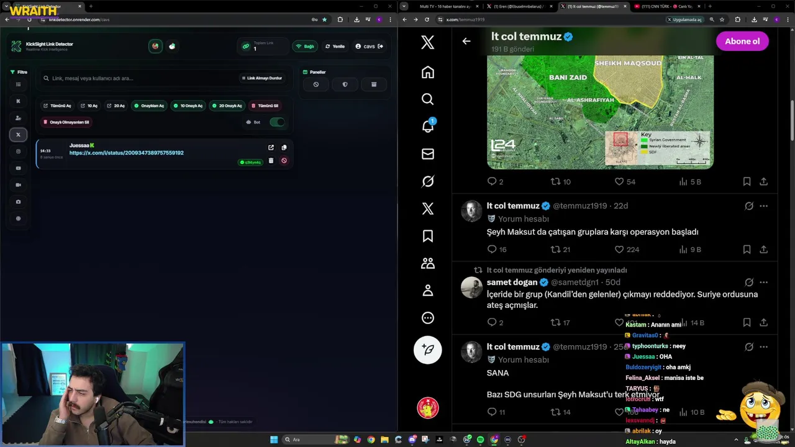The height and width of the screenshot is (447, 795).
Task: Click Link Almayı Durdur button
Action: point(261,78)
